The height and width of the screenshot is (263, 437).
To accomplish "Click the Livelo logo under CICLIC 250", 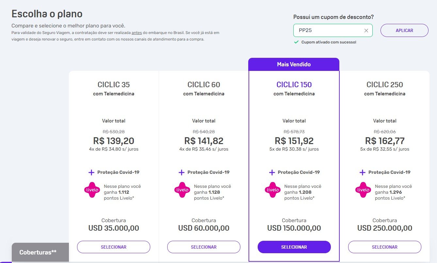I will coord(363,190).
